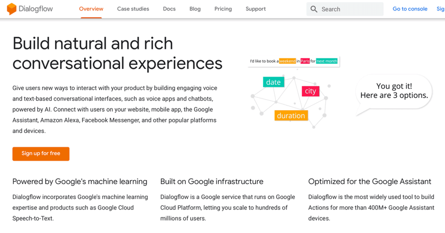
Task: View the Pricing tab
Action: tap(223, 9)
